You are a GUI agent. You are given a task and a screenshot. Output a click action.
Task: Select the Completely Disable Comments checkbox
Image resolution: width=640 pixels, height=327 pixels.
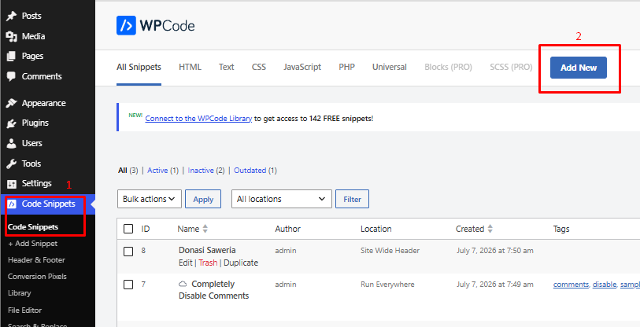click(128, 285)
